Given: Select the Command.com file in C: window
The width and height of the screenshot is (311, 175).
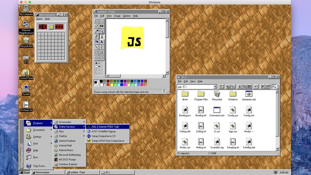Looking at the screenshot, I should (217, 112).
